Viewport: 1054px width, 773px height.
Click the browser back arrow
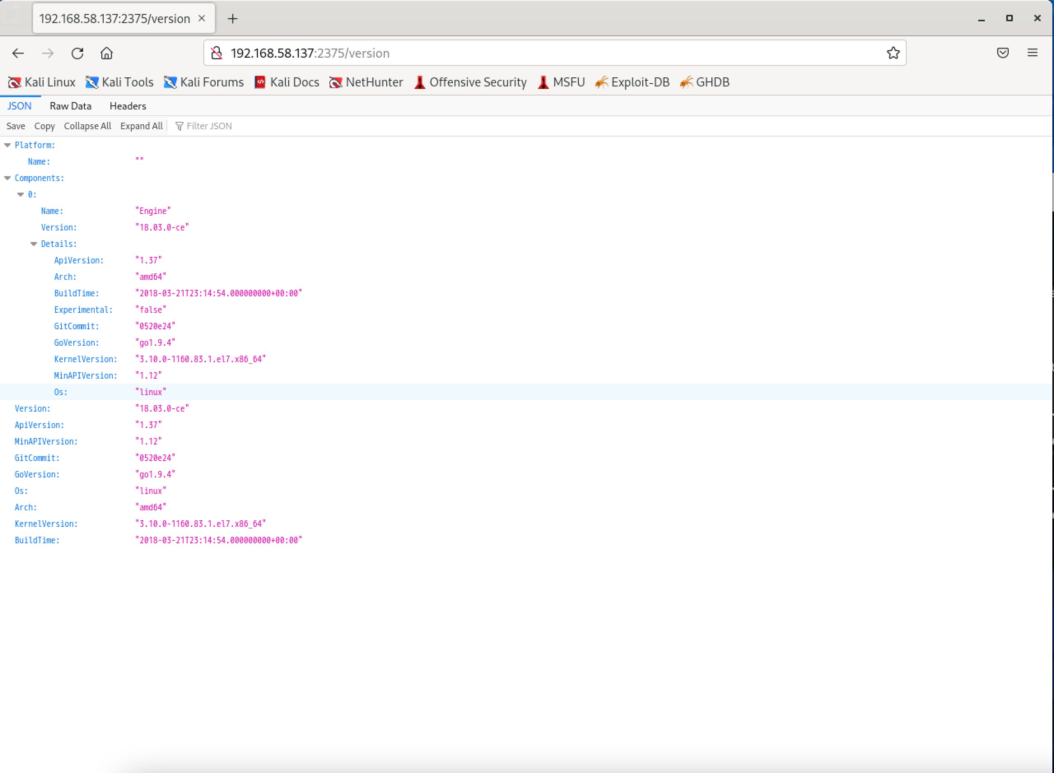tap(18, 54)
